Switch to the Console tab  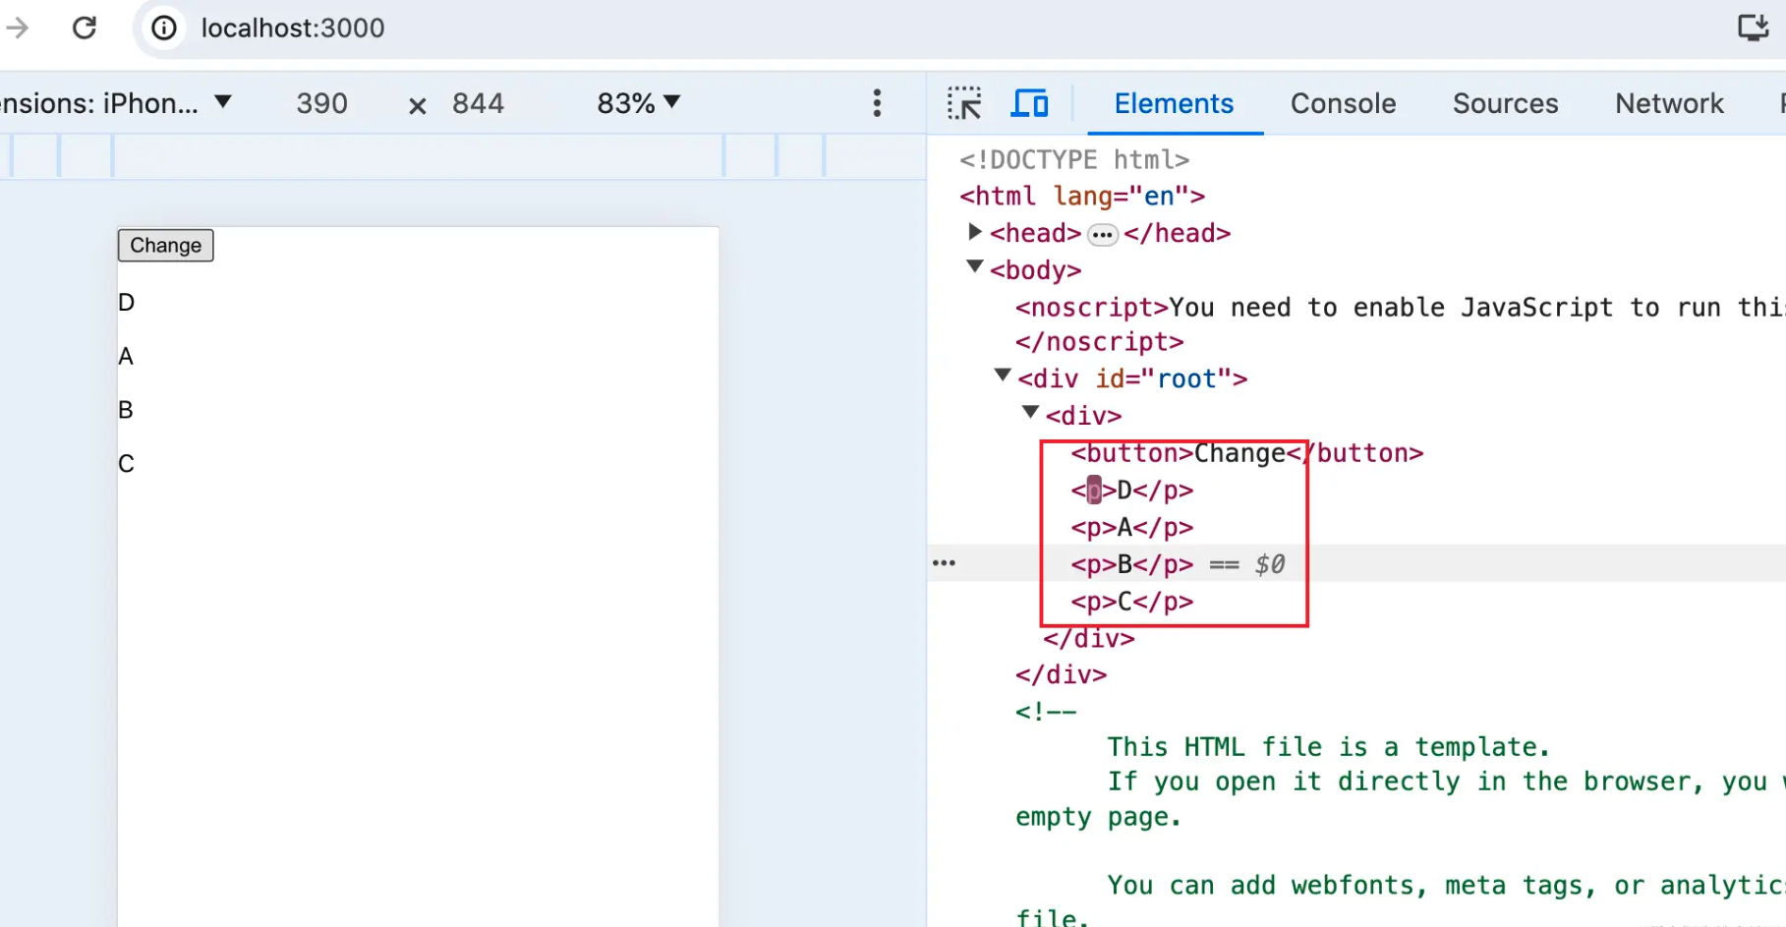1343,103
